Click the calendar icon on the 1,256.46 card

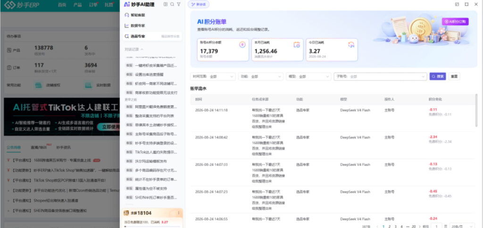297,45
